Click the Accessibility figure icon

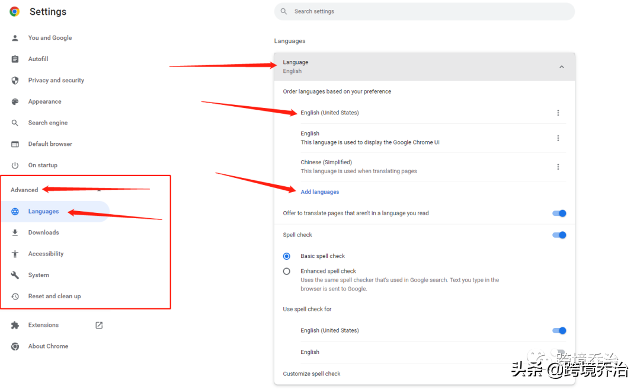point(15,254)
